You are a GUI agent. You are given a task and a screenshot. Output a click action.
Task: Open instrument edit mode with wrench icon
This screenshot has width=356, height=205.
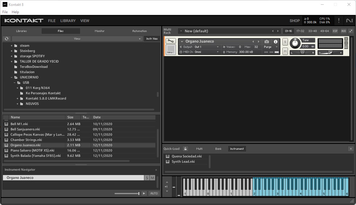(x=170, y=41)
